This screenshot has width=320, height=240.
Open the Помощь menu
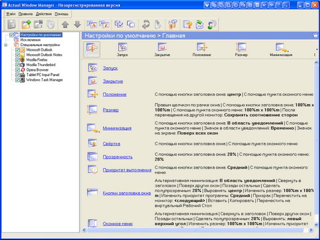61,14
